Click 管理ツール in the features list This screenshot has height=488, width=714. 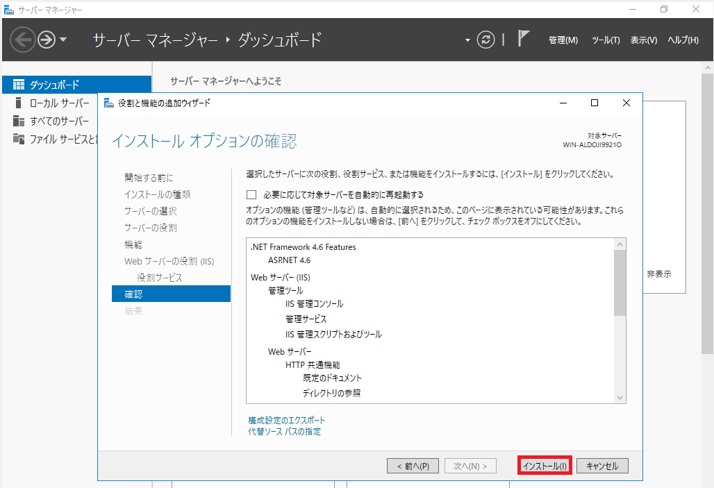coord(285,290)
